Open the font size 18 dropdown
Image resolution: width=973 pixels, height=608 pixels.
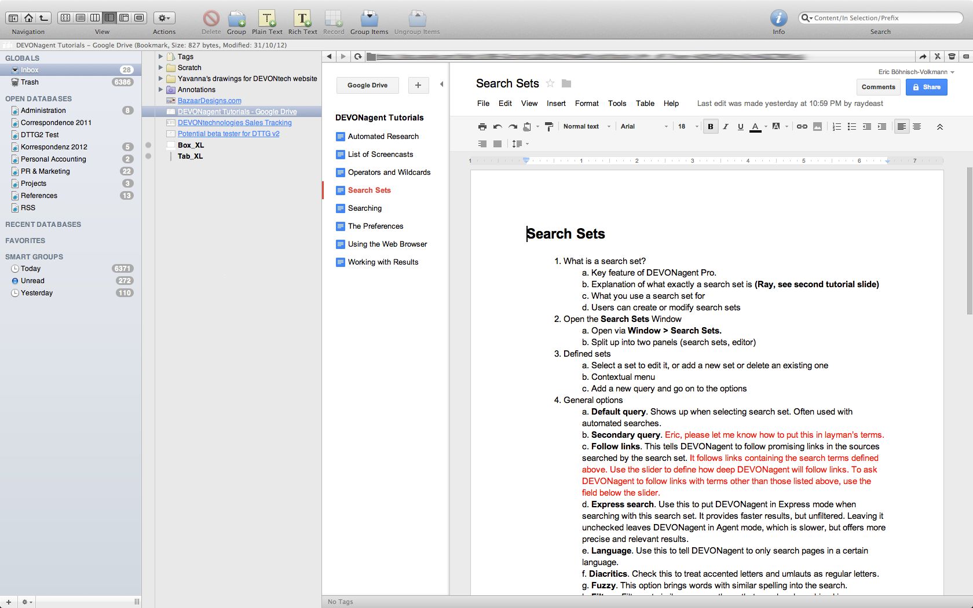(x=688, y=126)
